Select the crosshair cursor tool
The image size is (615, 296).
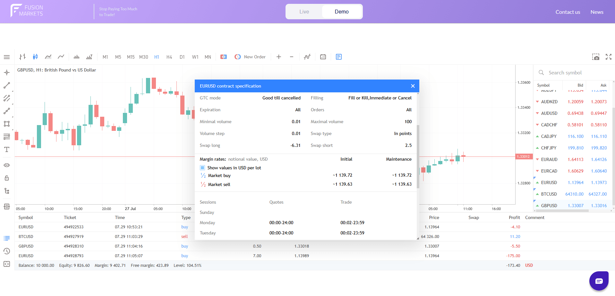(x=7, y=72)
